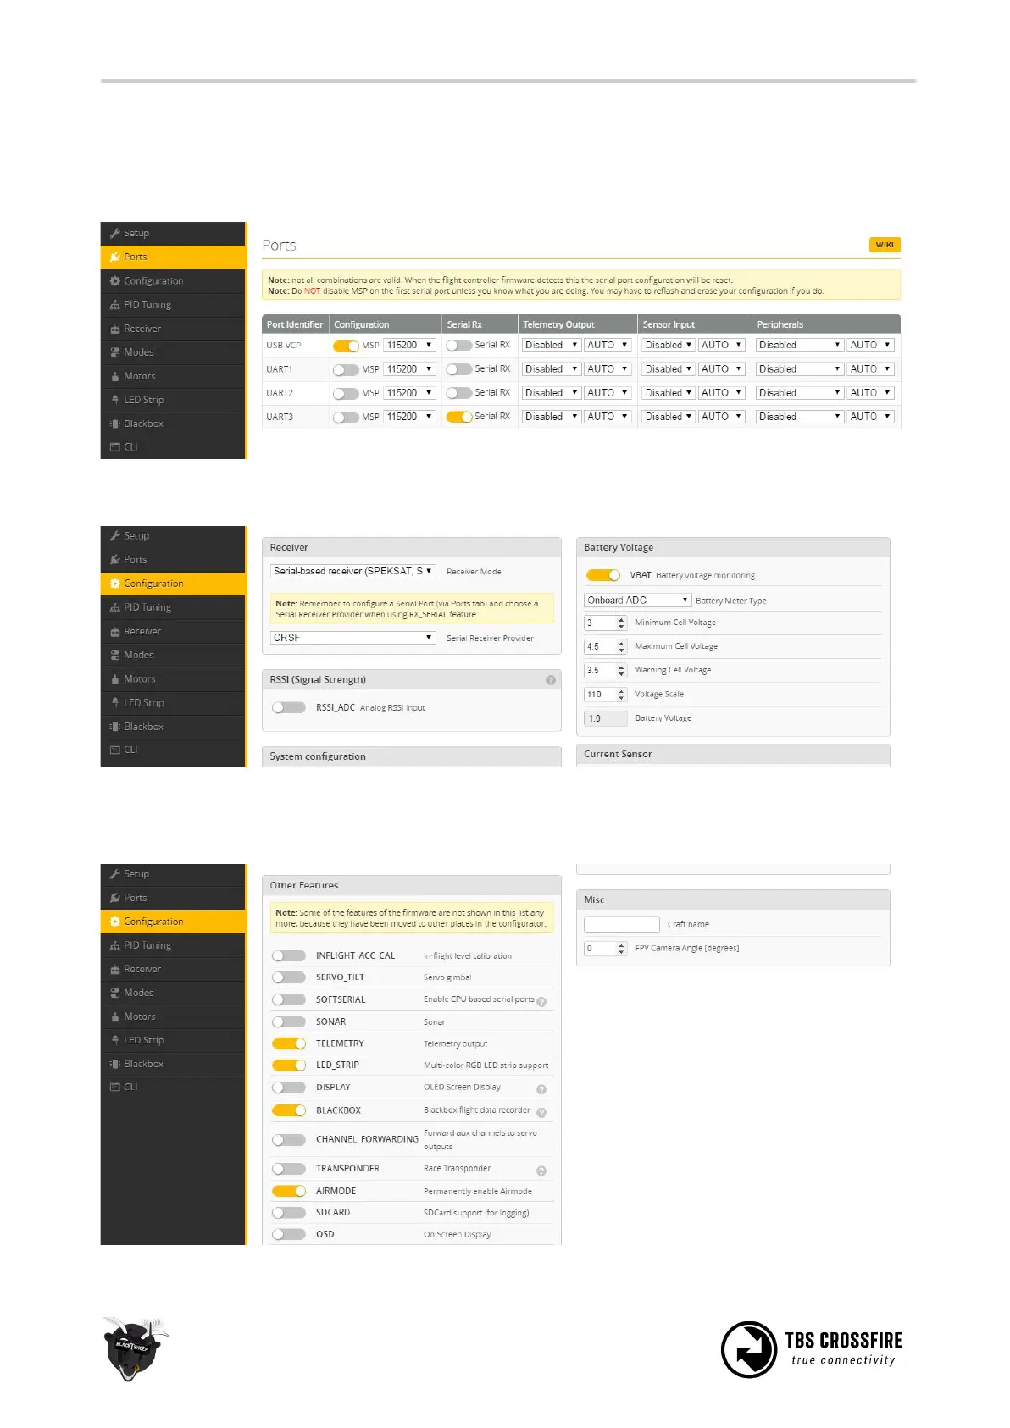1010x1428 pixels.
Task: Expand the Onboard ADC Battery Meter Type dropdown
Action: [x=637, y=601]
